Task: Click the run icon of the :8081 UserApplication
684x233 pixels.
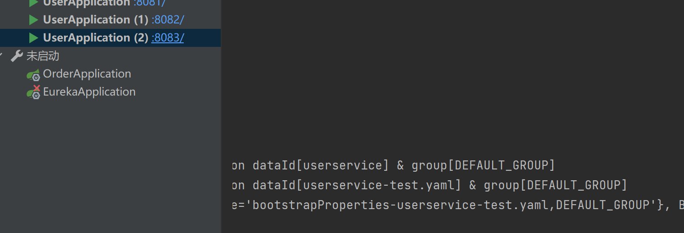Action: 33,3
